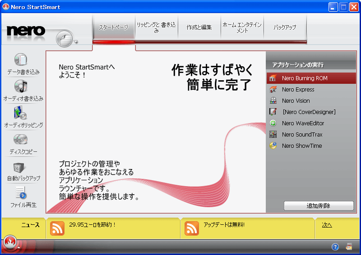Click the 自動バックアップ safe icon
The height and width of the screenshot is (255, 361).
pos(19,168)
